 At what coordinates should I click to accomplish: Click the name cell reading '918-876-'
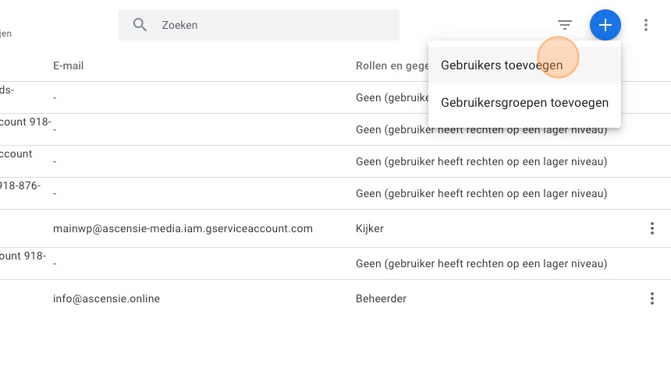pyautogui.click(x=20, y=185)
